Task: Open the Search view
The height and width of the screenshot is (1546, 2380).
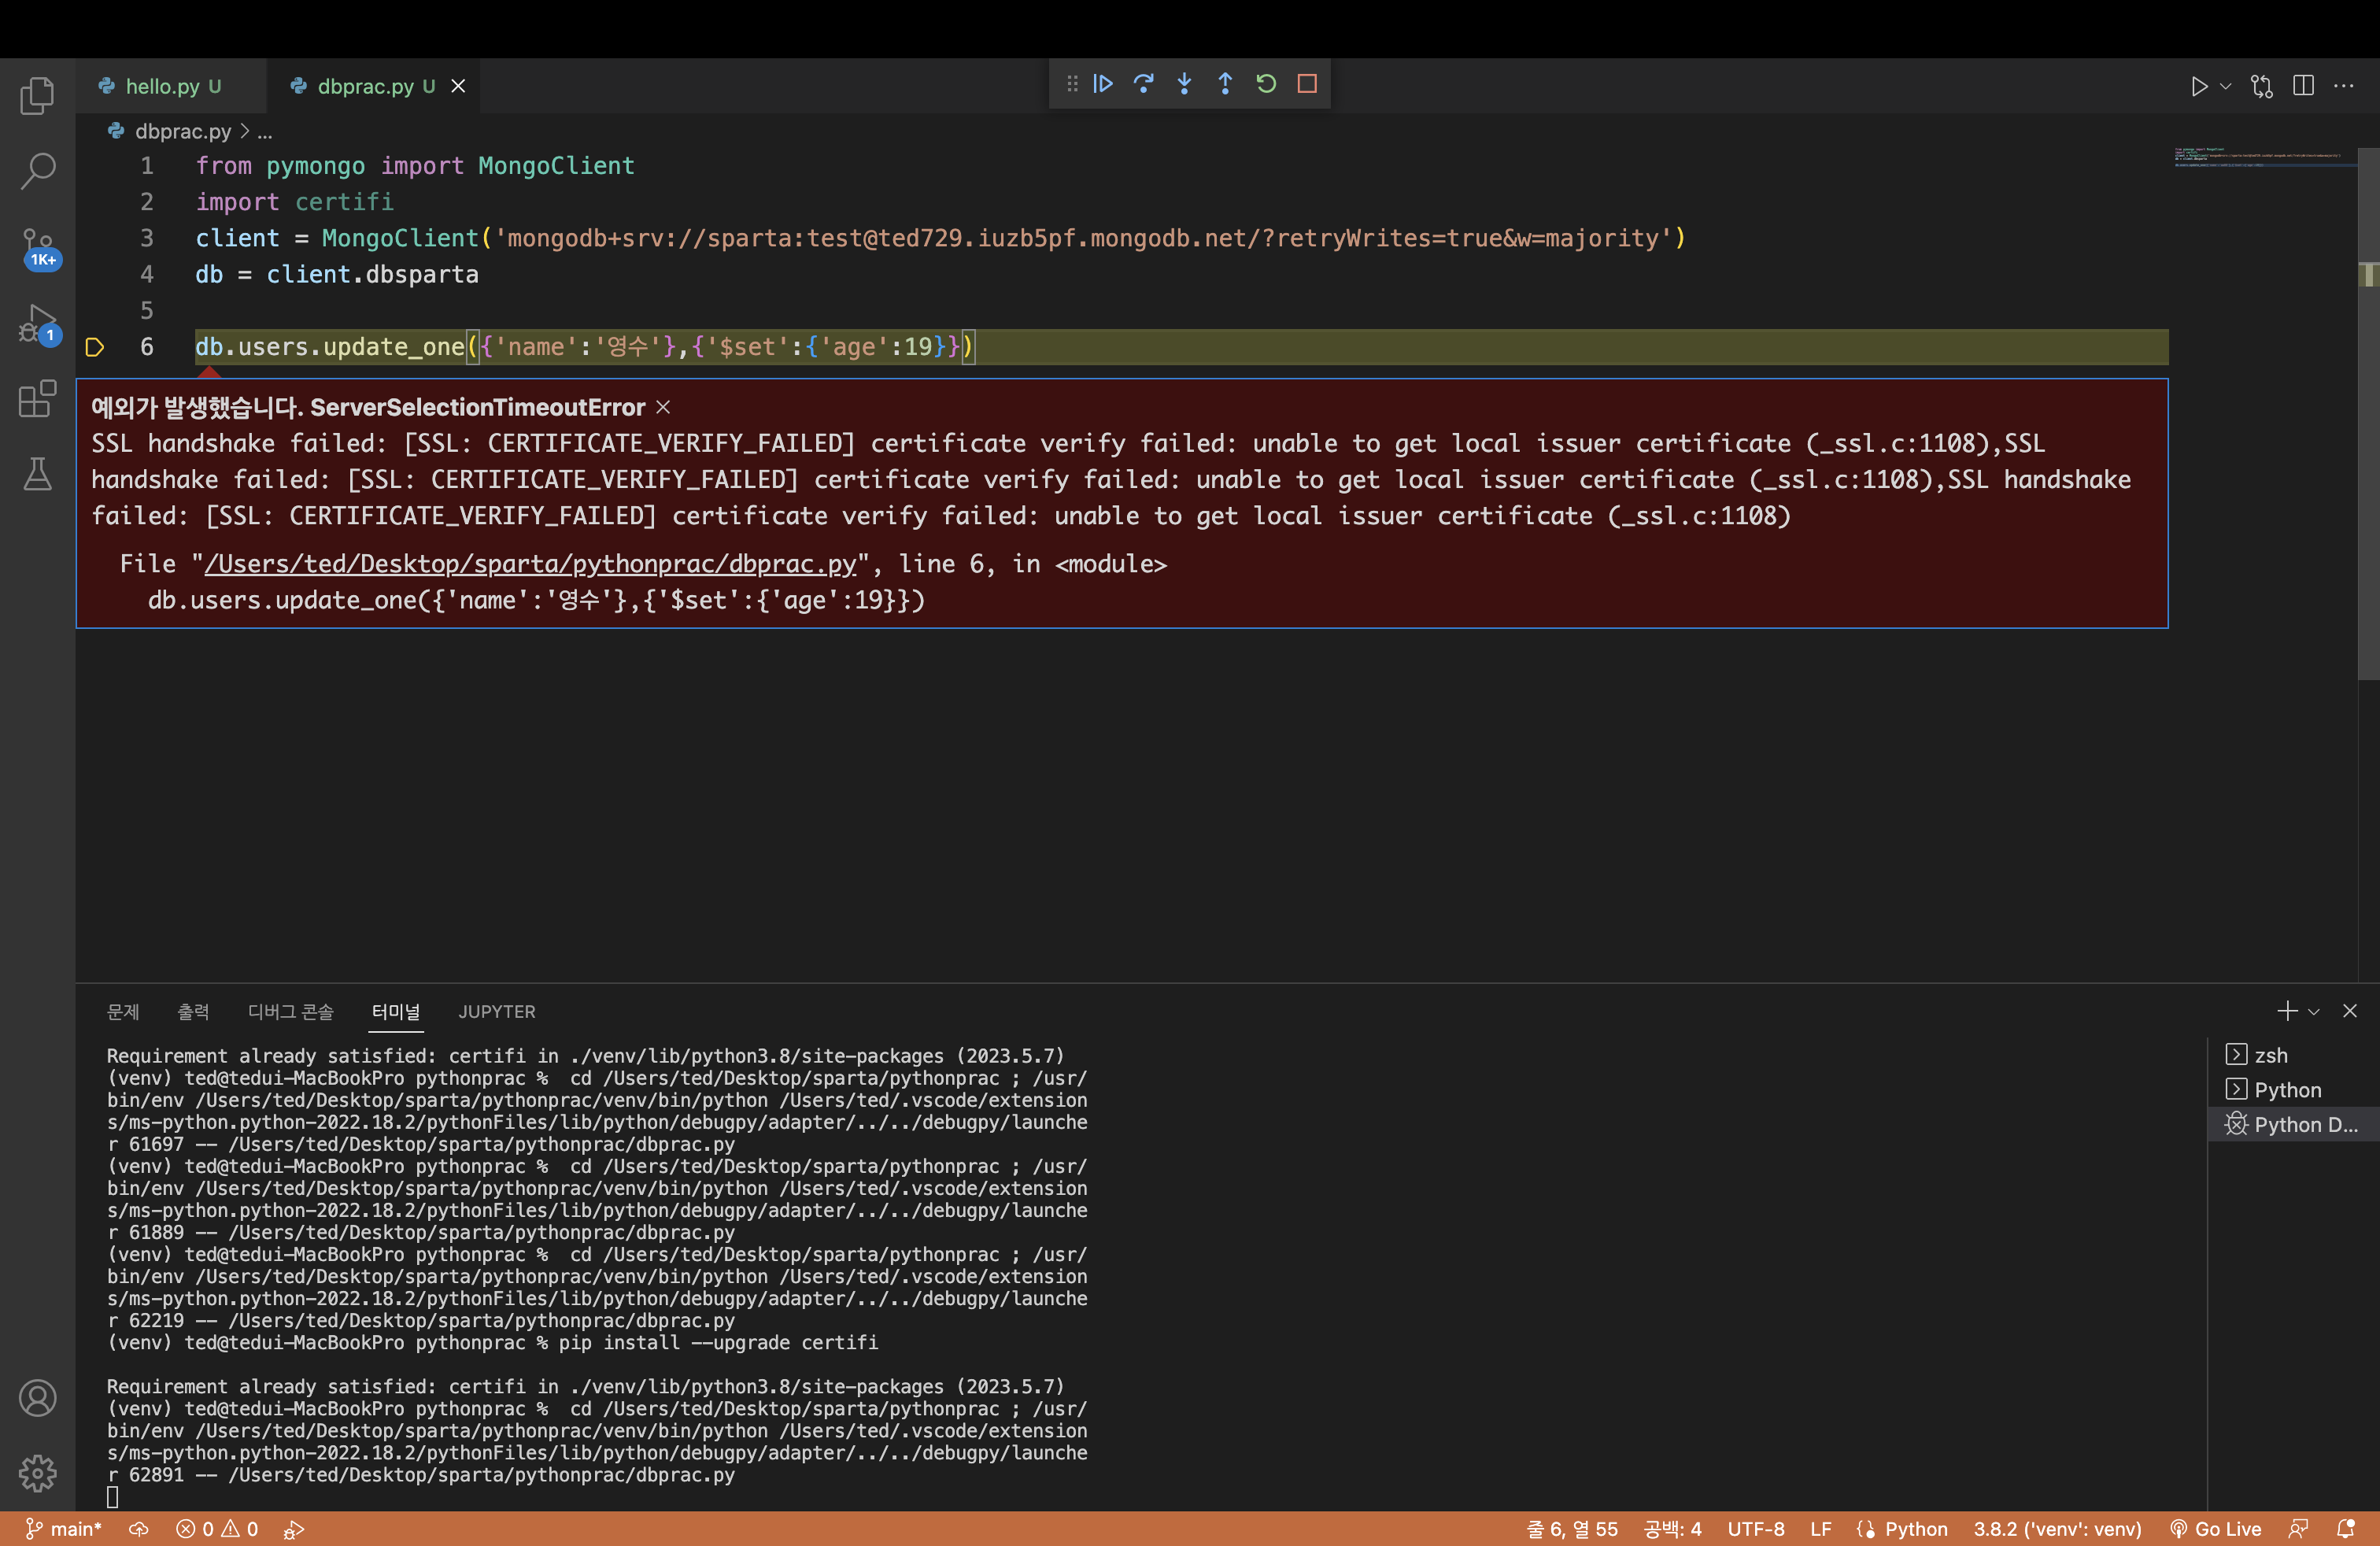Action: tap(37, 171)
